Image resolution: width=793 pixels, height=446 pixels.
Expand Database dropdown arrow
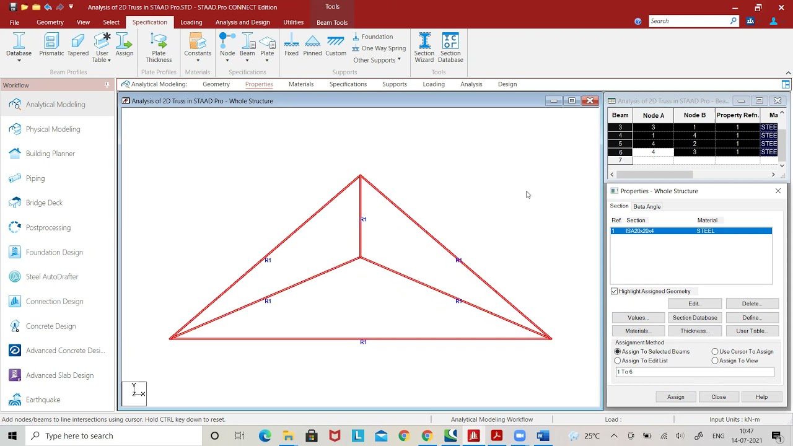(x=19, y=61)
